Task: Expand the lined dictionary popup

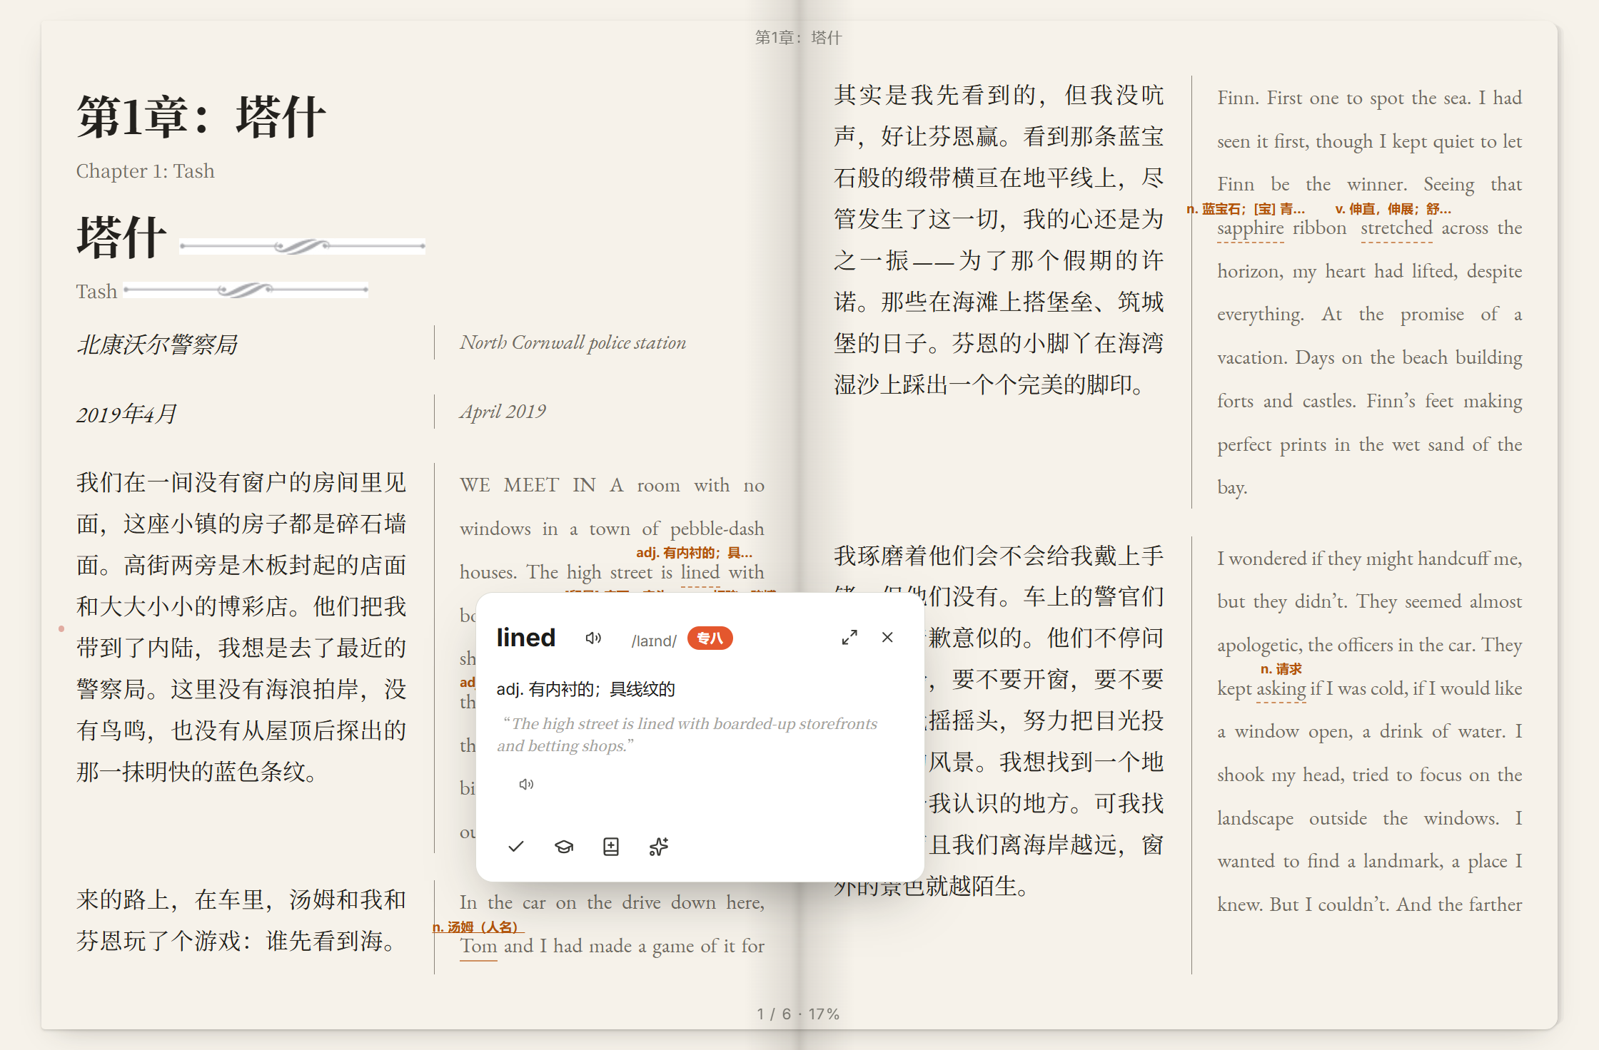Action: [x=849, y=638]
